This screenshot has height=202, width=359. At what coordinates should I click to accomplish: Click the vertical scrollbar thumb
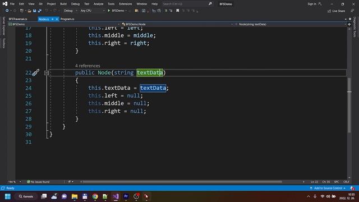pyautogui.click(x=349, y=105)
